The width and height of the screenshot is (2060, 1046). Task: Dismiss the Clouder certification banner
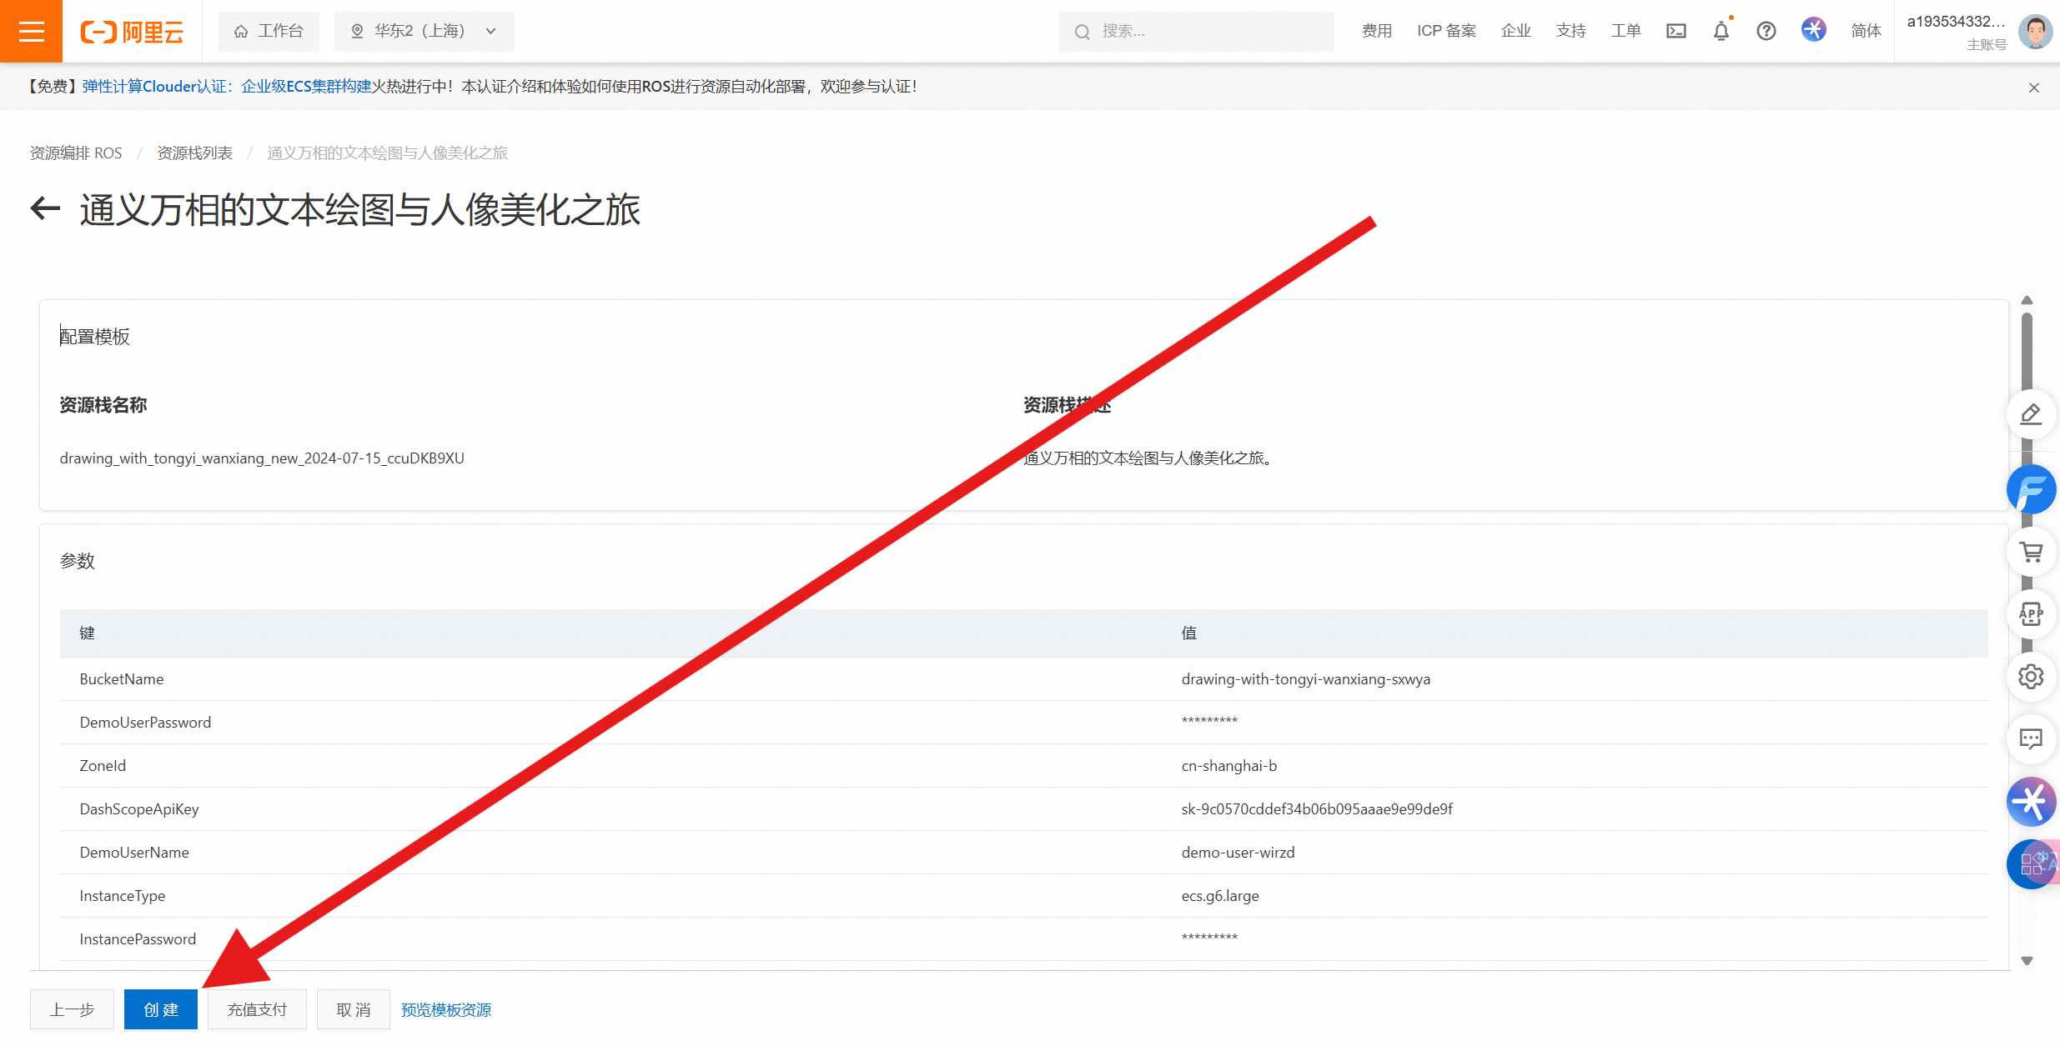(2033, 88)
